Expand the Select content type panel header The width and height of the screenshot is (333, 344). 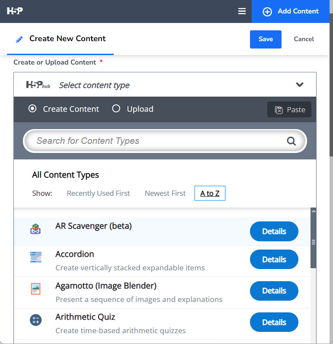pyautogui.click(x=165, y=84)
